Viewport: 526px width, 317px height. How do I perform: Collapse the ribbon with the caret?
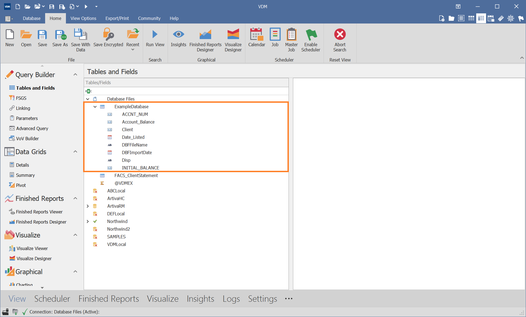(x=522, y=58)
